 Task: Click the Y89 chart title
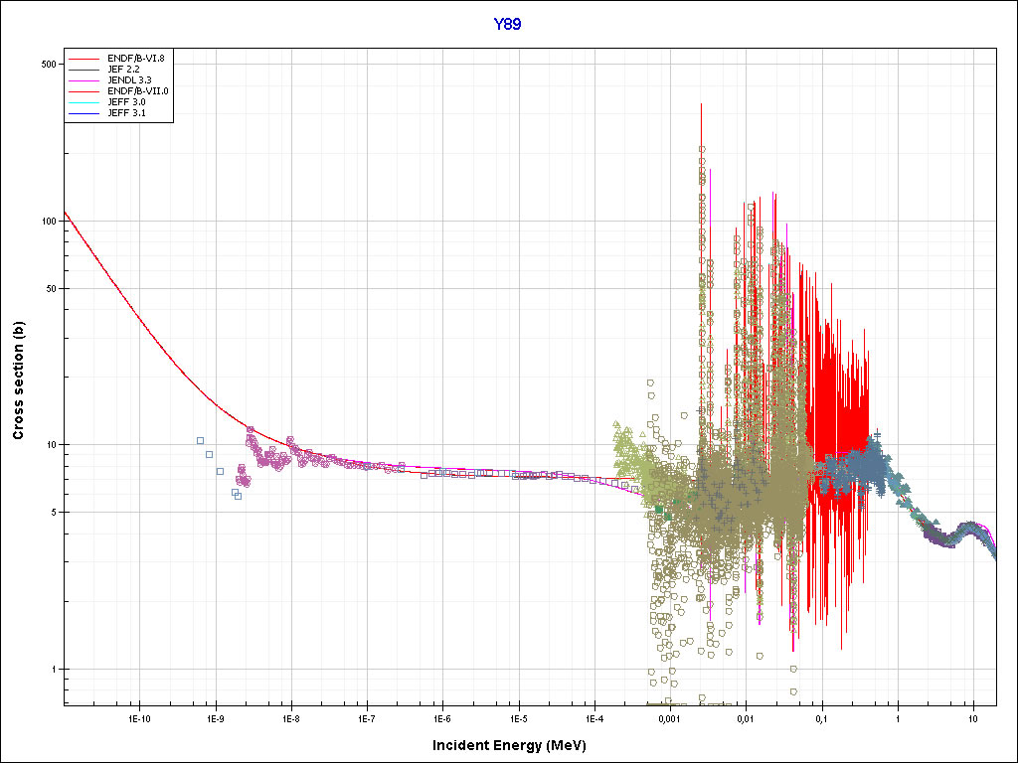pos(508,25)
